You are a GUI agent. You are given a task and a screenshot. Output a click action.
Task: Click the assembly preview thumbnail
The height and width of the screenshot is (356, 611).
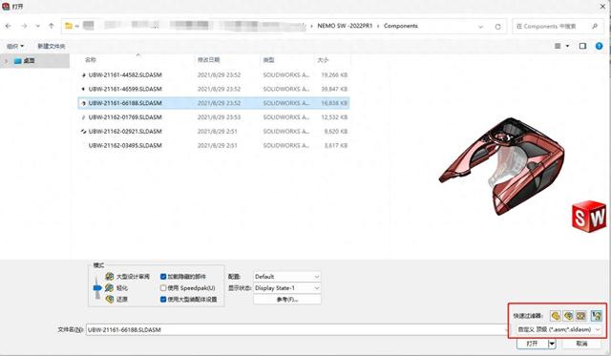[502, 166]
